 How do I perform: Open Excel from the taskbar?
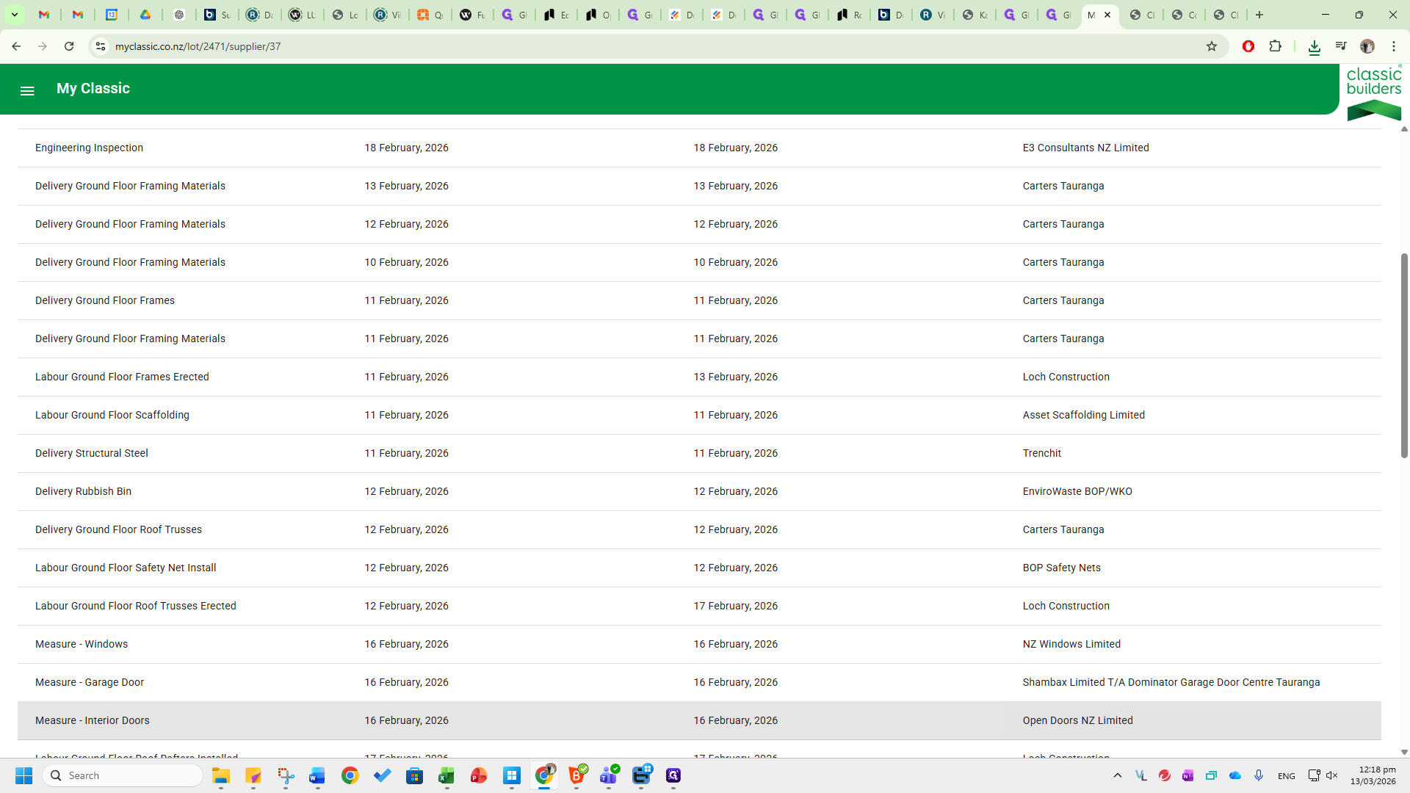tap(446, 775)
